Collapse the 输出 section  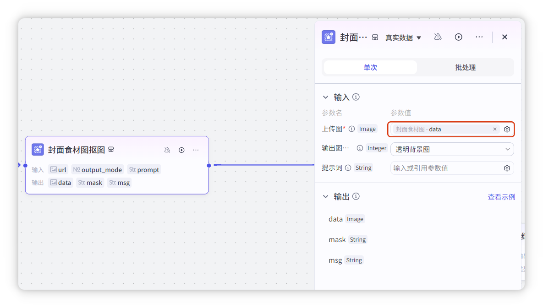tap(326, 196)
